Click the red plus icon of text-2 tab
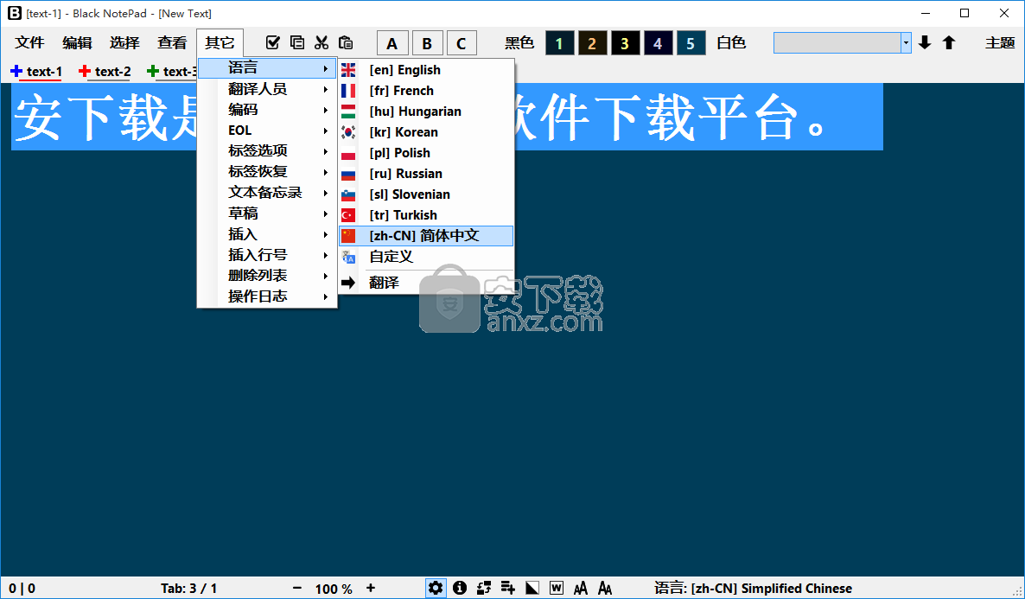Screen dimensions: 1025x599 tap(85, 71)
